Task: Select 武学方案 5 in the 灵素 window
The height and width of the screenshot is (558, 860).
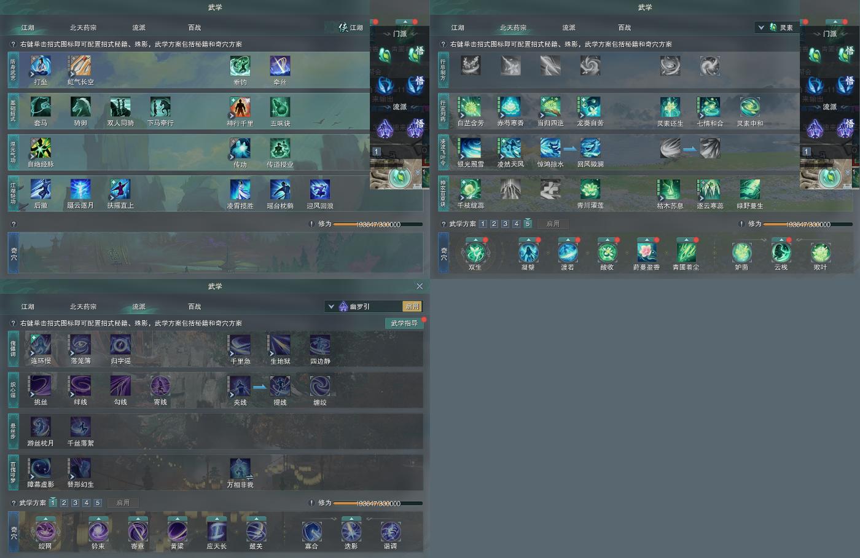Action: click(527, 224)
